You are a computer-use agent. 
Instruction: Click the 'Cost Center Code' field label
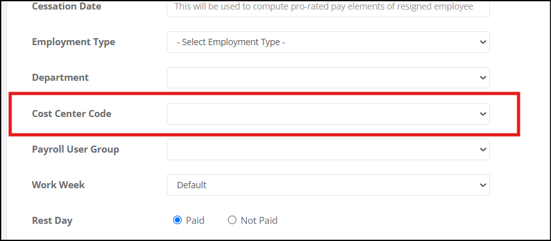[x=72, y=114]
